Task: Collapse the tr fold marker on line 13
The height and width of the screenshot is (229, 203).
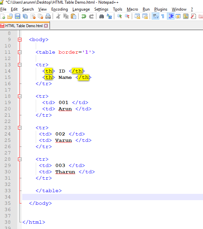Action: click(x=20, y=65)
